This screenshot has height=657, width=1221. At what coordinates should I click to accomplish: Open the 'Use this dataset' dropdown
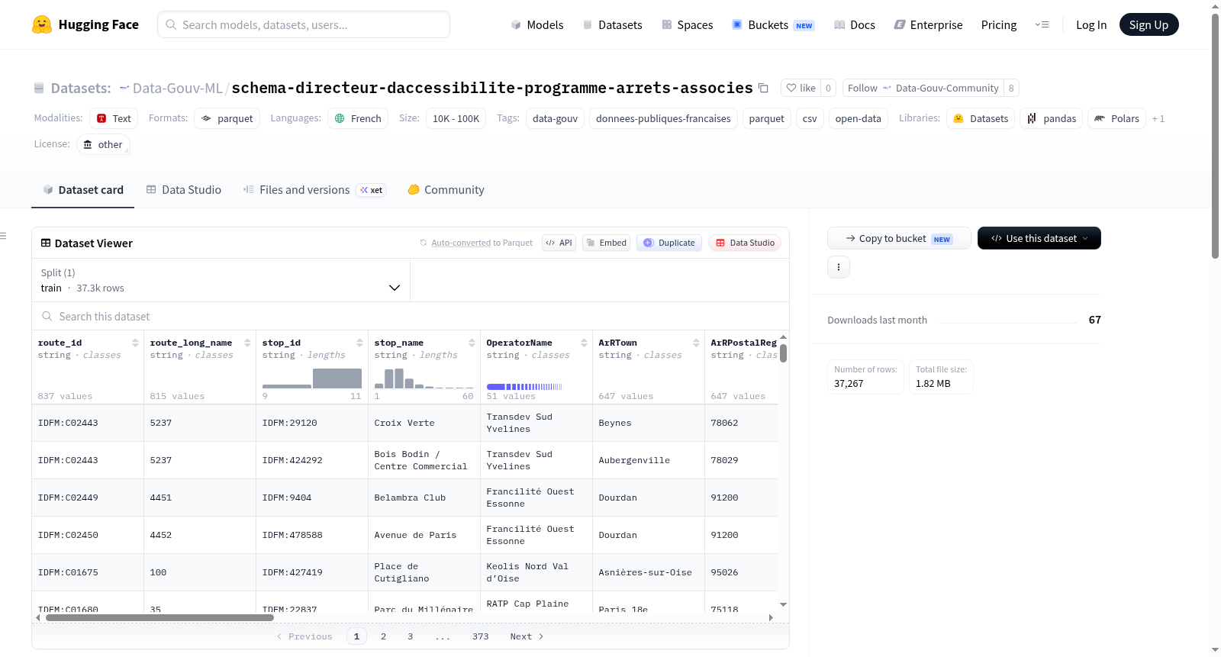[x=1039, y=238]
